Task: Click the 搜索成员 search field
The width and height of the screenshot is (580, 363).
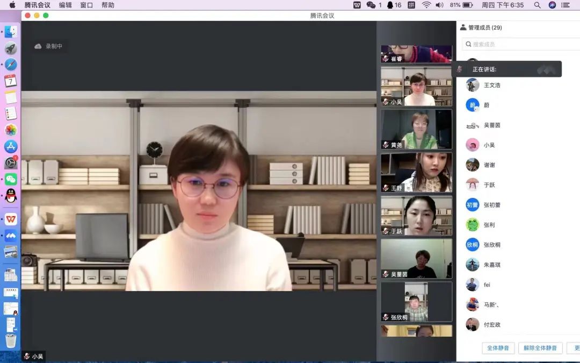Action: (x=521, y=44)
